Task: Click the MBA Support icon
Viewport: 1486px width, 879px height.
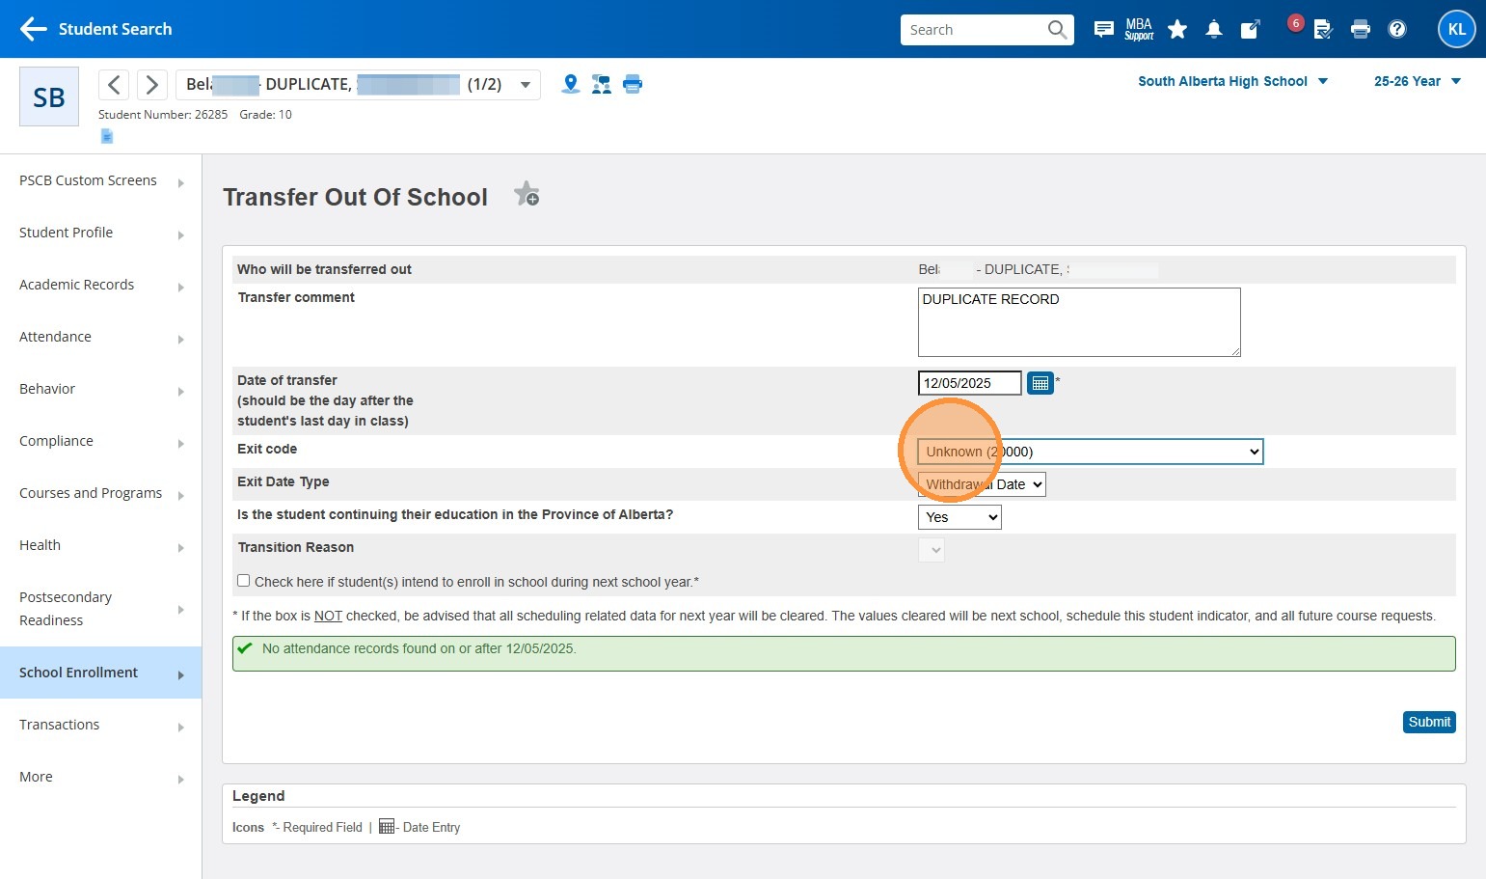Action: (1139, 29)
